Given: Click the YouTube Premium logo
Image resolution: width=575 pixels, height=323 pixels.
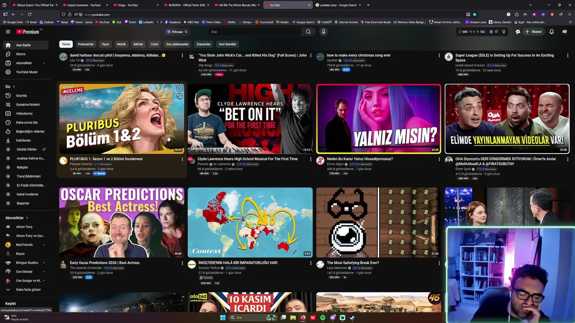Looking at the screenshot, I should pos(28,32).
